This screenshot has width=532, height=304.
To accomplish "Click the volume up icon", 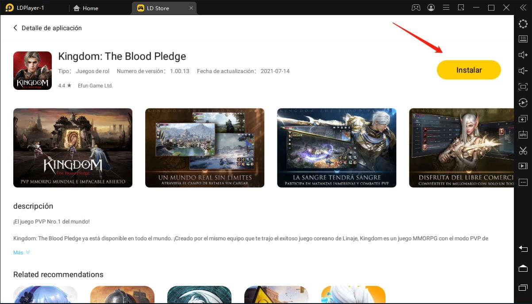I will click(x=523, y=55).
